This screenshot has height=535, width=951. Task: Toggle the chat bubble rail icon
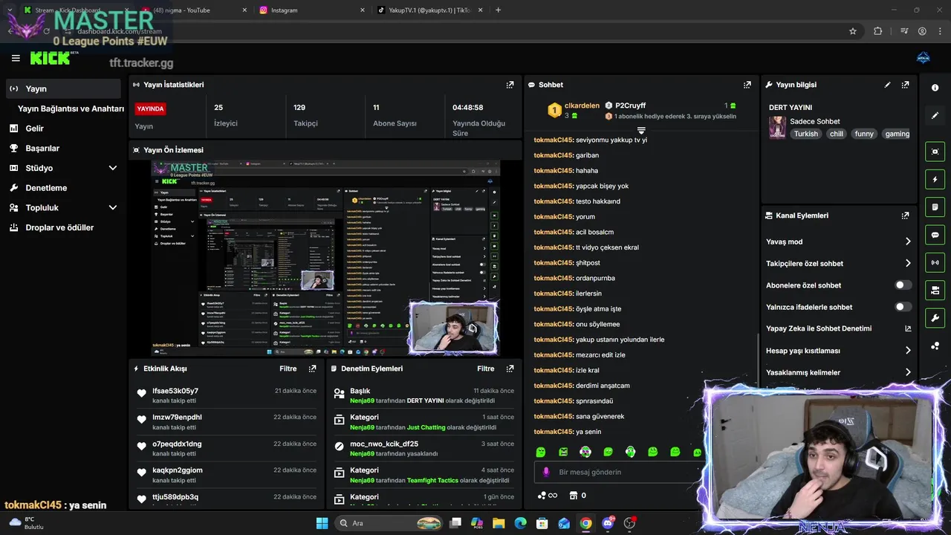pos(935,235)
